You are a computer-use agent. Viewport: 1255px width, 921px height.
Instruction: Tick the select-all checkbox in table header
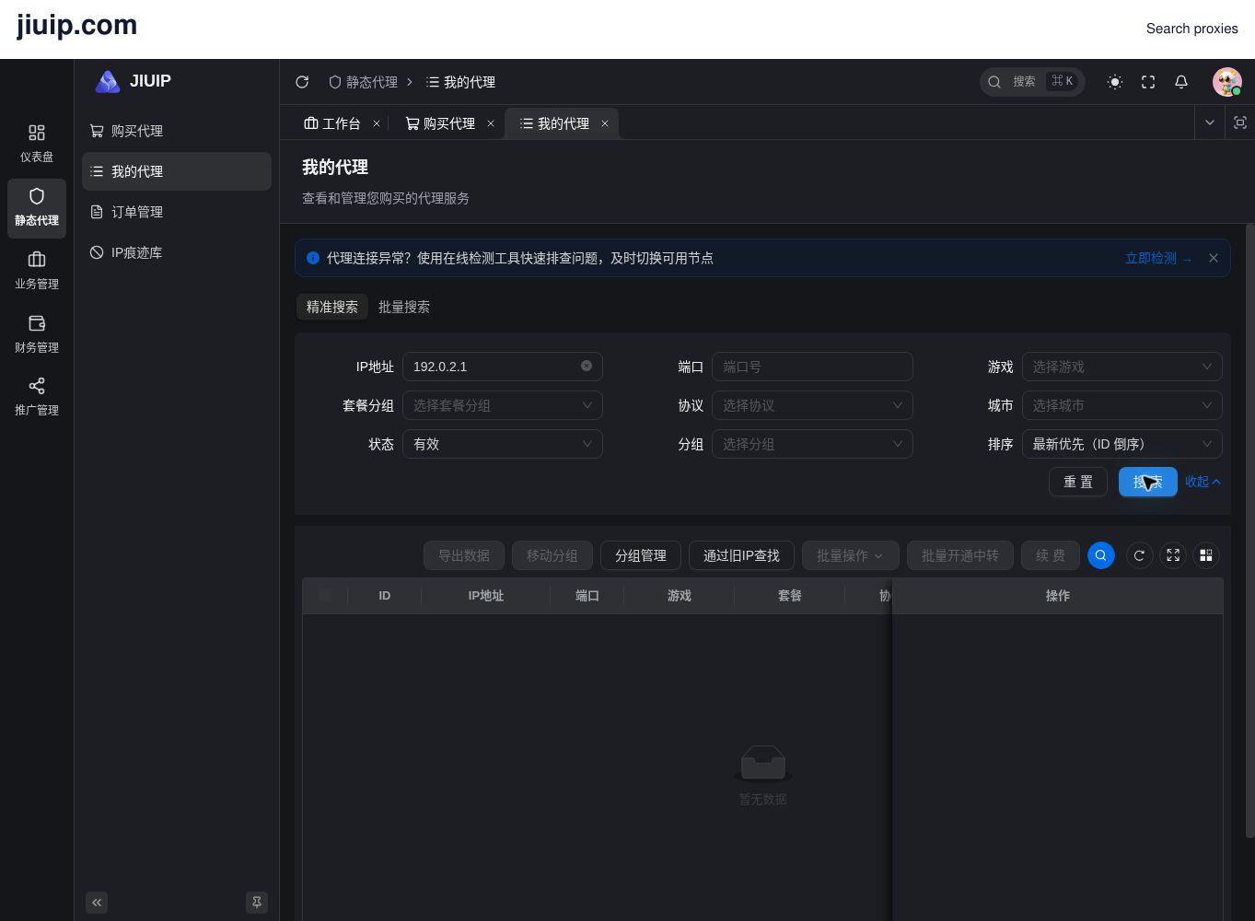(x=325, y=595)
